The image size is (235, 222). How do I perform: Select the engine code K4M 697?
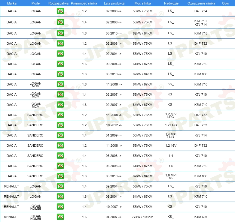[201, 217]
